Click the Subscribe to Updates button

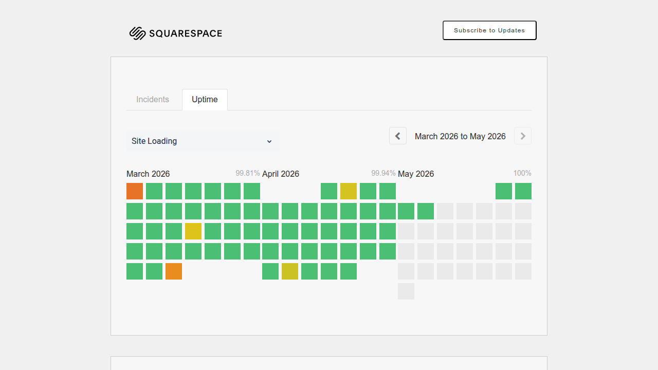click(x=489, y=30)
